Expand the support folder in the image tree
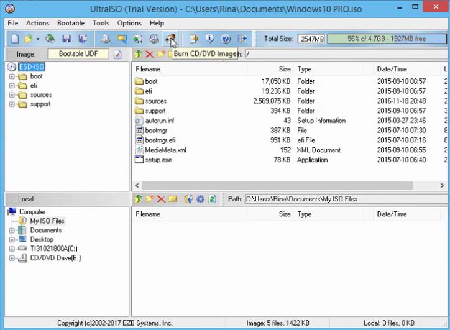 [12, 104]
